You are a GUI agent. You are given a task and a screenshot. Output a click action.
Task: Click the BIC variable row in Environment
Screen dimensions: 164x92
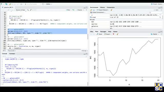coord(126,22)
